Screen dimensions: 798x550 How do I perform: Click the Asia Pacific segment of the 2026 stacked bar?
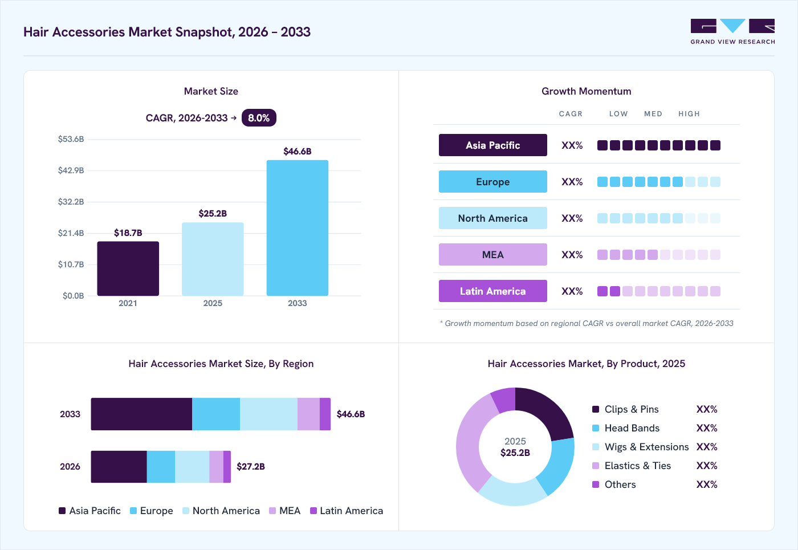click(x=119, y=467)
